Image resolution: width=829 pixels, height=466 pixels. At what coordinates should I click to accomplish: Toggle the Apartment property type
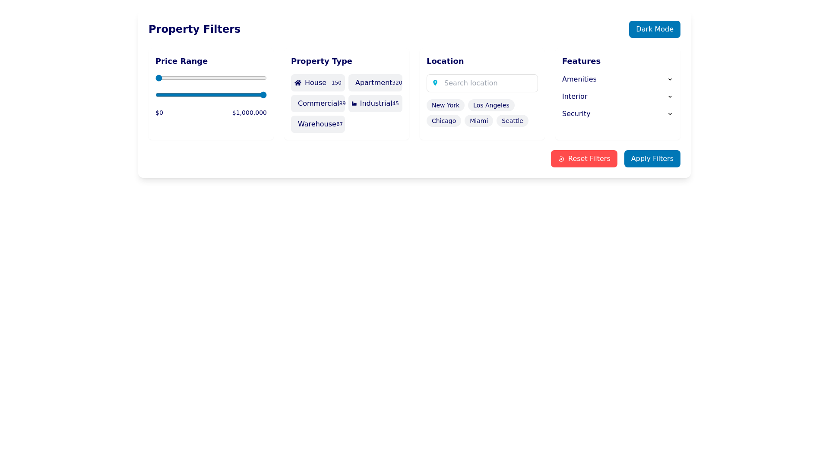pos(375,83)
